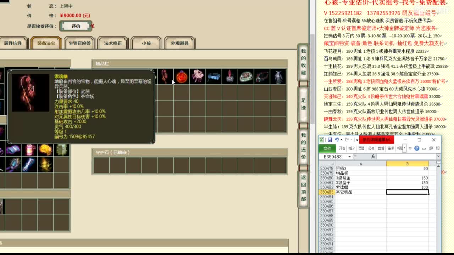
Task: Expand the formula bar chevron
Action: (438, 157)
